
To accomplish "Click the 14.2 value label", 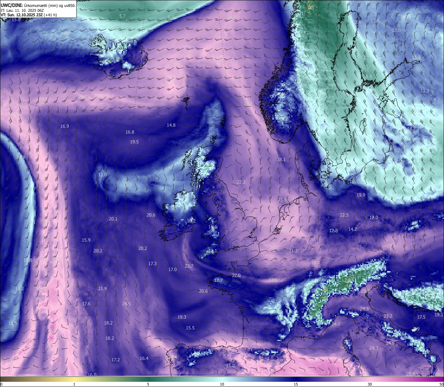I will click(x=352, y=229).
